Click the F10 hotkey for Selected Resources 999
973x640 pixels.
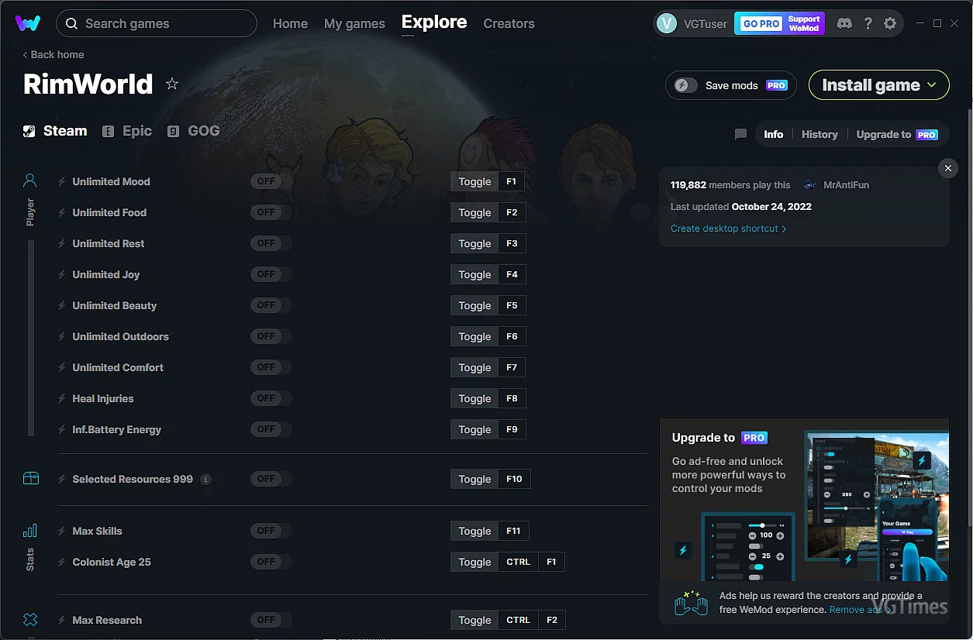click(x=515, y=479)
